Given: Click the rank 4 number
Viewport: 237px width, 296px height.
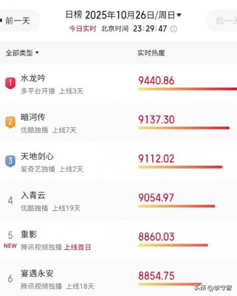Looking at the screenshot, I should [x=10, y=200].
